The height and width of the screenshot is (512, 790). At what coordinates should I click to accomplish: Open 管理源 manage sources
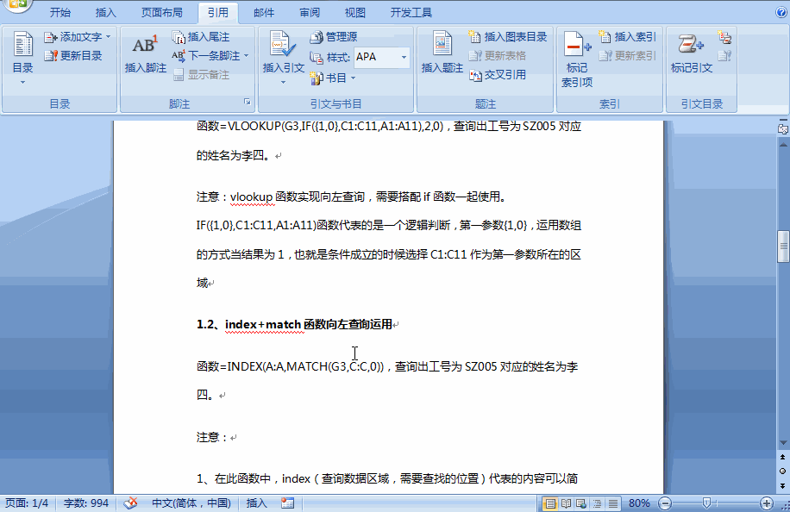click(x=334, y=37)
